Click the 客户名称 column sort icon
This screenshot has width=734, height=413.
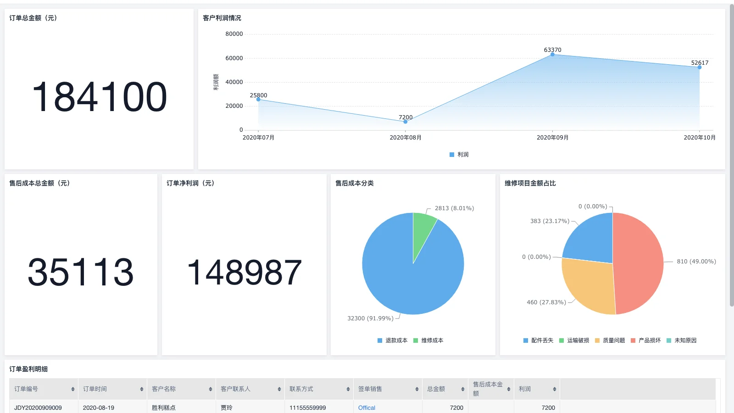pos(210,389)
